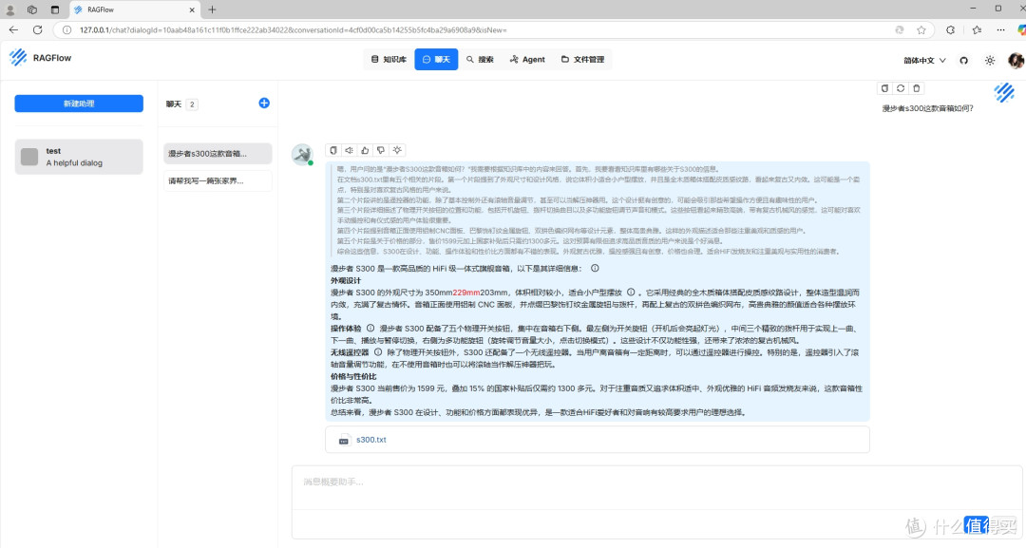View site information icon in address bar
This screenshot has width=1026, height=548.
(66, 30)
